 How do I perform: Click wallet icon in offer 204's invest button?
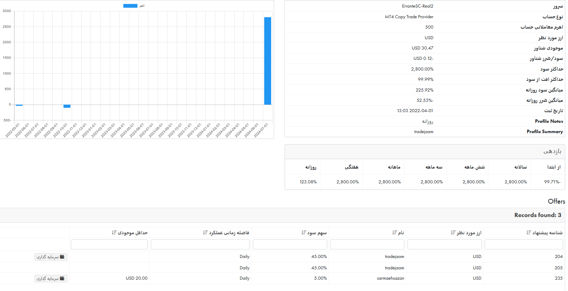pyautogui.click(x=62, y=257)
